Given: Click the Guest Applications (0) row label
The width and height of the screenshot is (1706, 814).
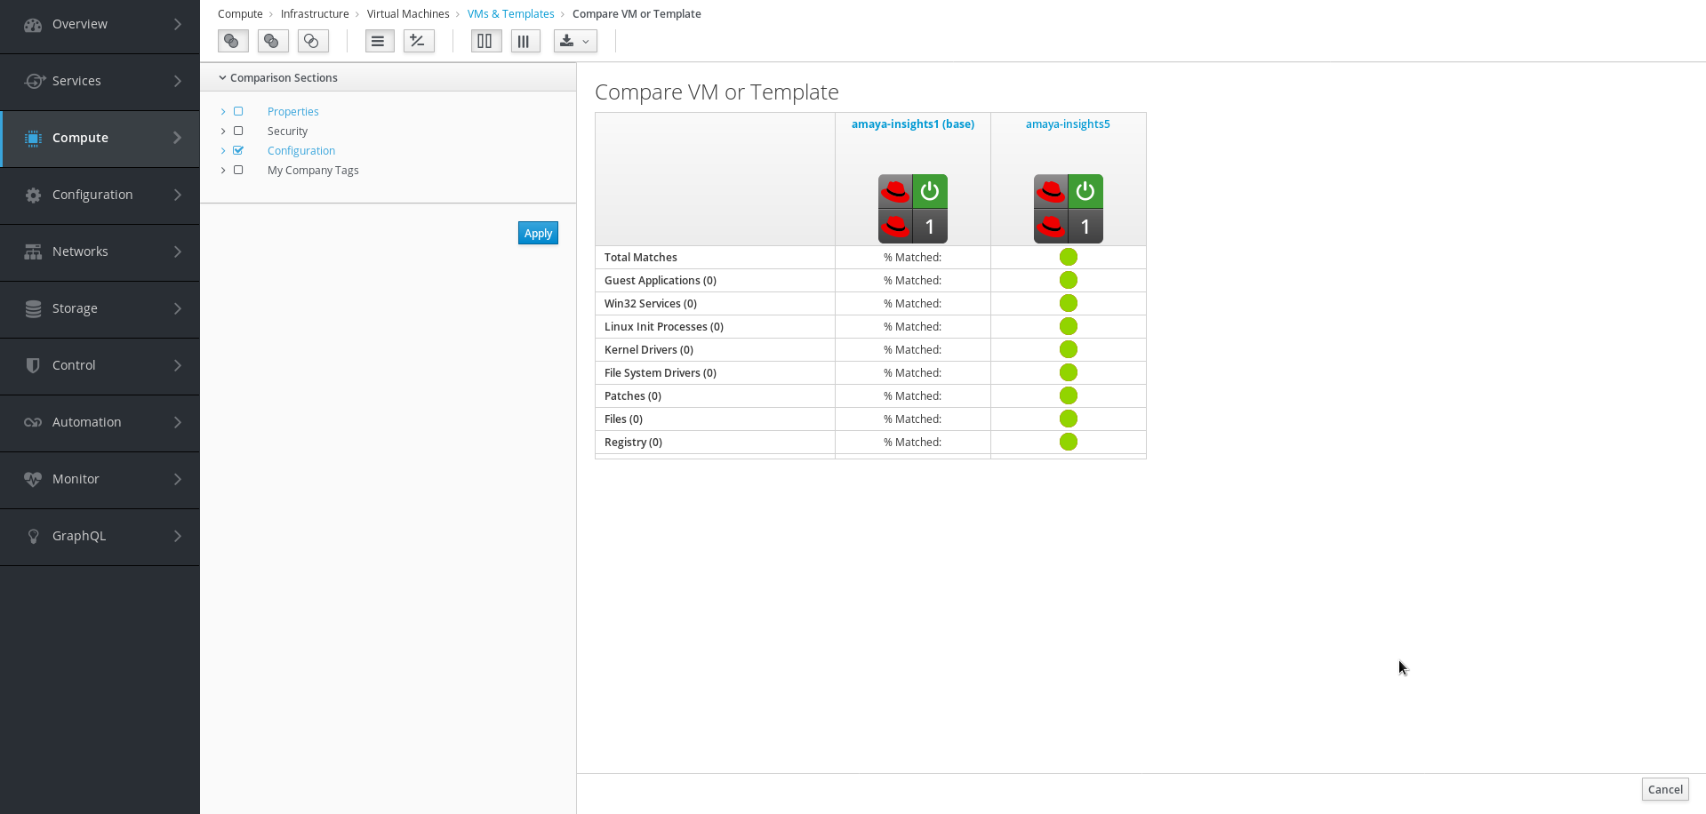Looking at the screenshot, I should (x=661, y=281).
